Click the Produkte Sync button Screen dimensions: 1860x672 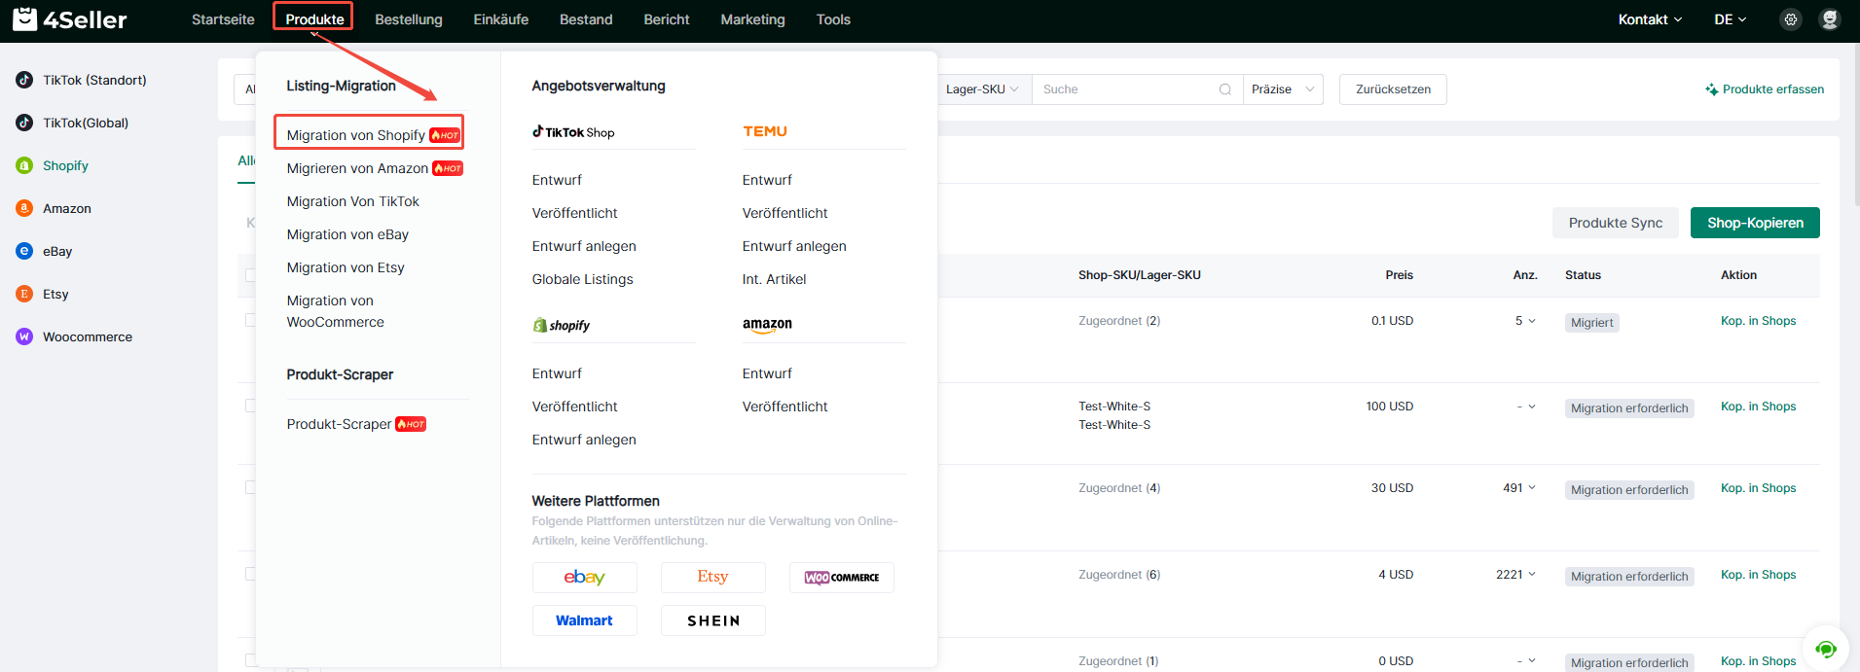[x=1616, y=223]
